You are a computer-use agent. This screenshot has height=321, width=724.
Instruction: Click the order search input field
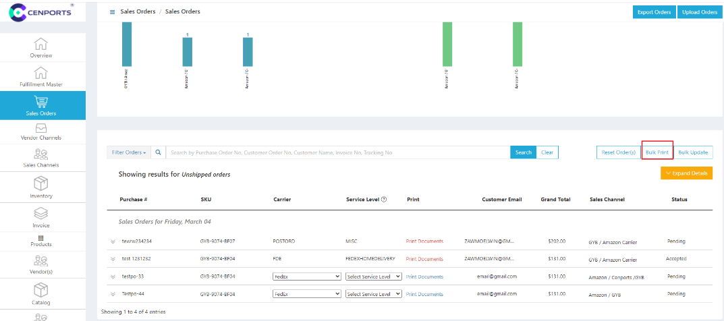337,152
